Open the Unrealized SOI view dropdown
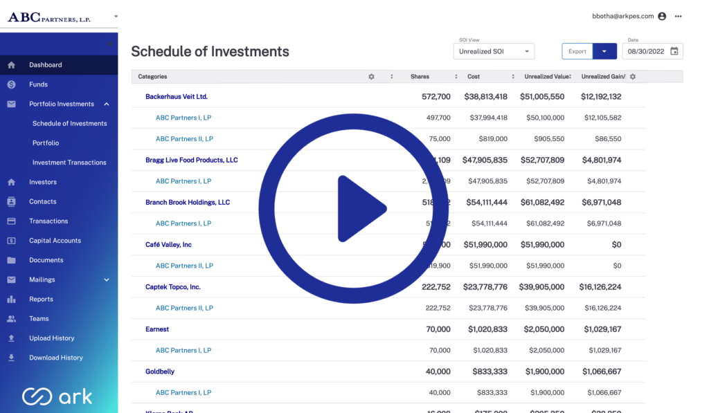The image size is (709, 413). (x=494, y=51)
